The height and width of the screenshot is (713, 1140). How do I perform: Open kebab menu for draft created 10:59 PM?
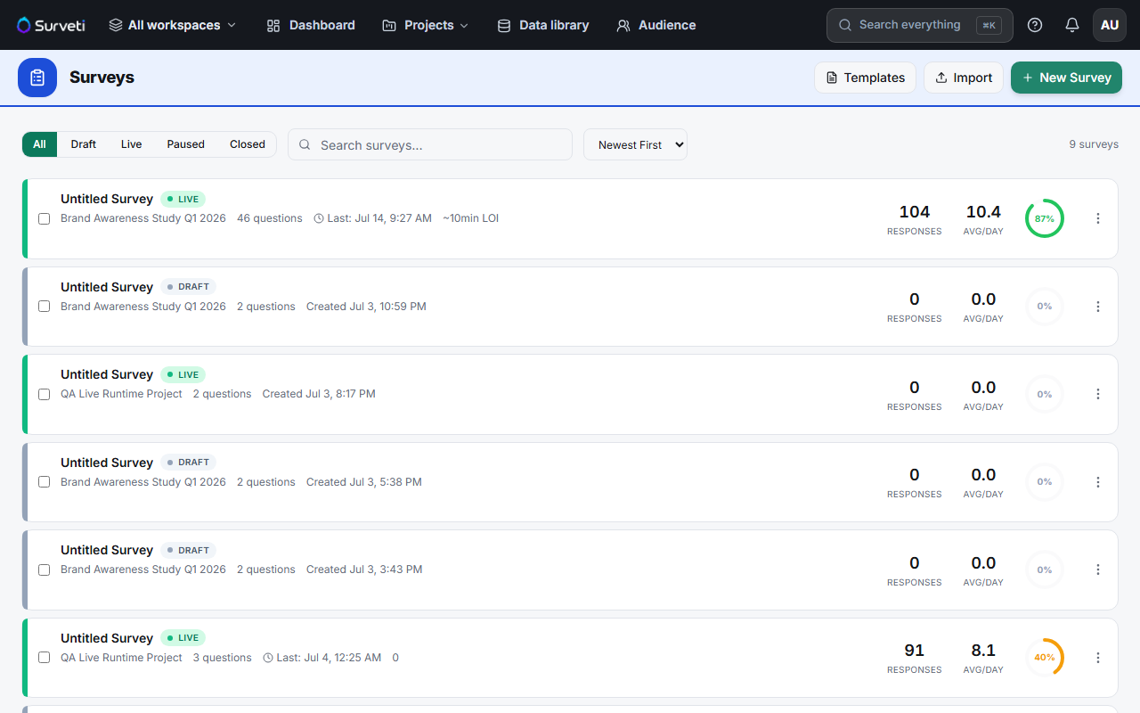[x=1098, y=307]
